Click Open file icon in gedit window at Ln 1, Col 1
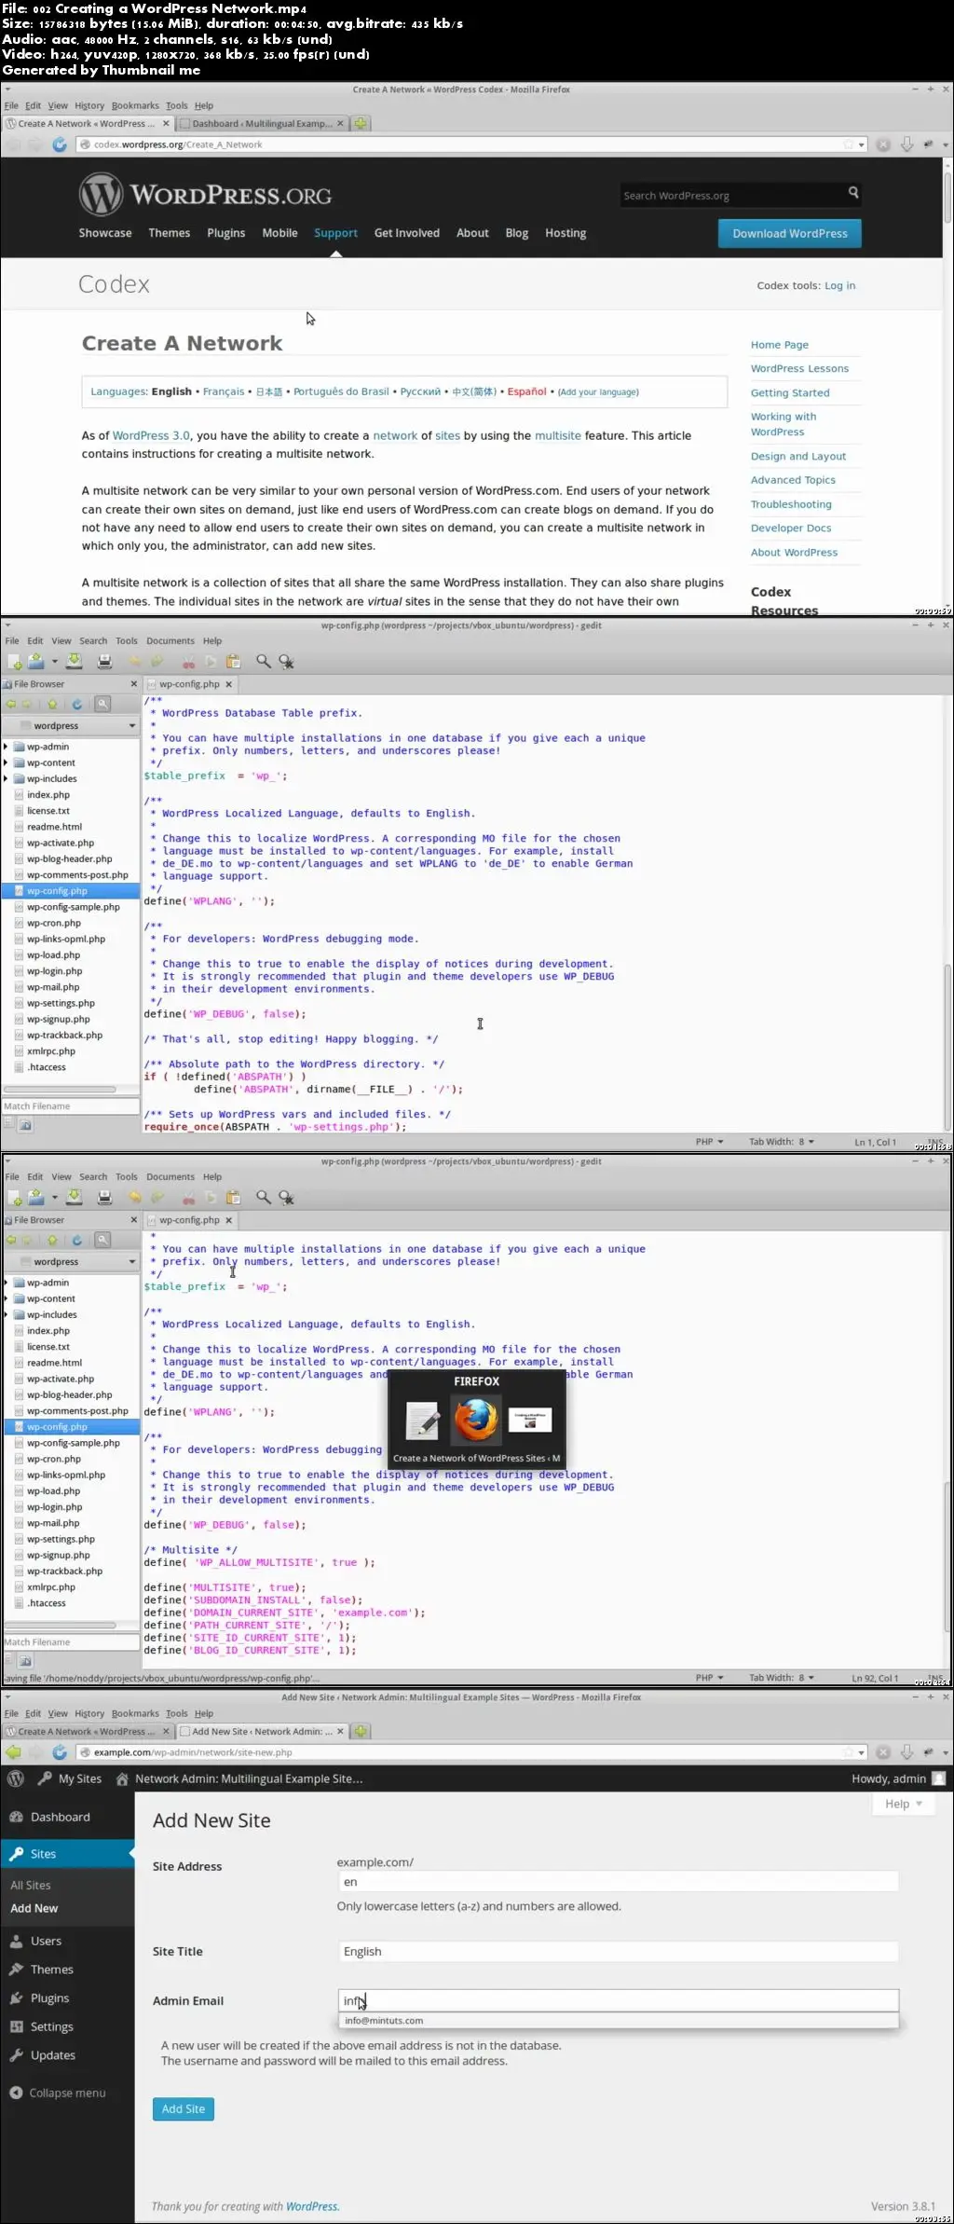The width and height of the screenshot is (954, 2224). pyautogui.click(x=36, y=662)
